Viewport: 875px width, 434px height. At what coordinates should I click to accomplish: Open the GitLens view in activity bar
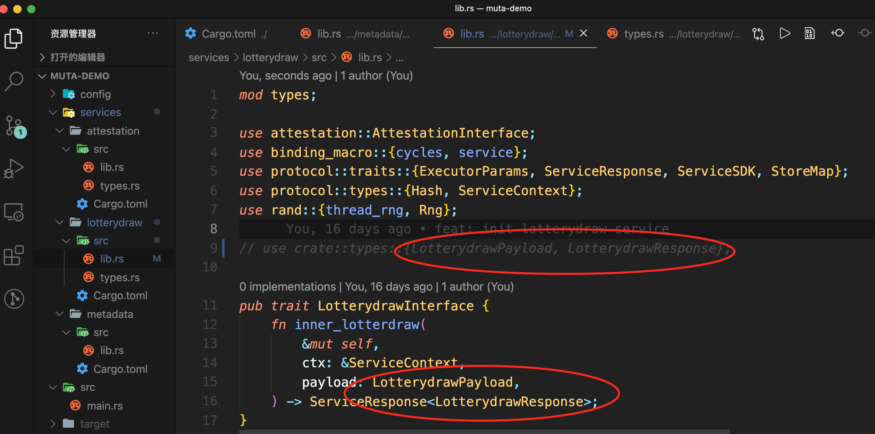14,299
